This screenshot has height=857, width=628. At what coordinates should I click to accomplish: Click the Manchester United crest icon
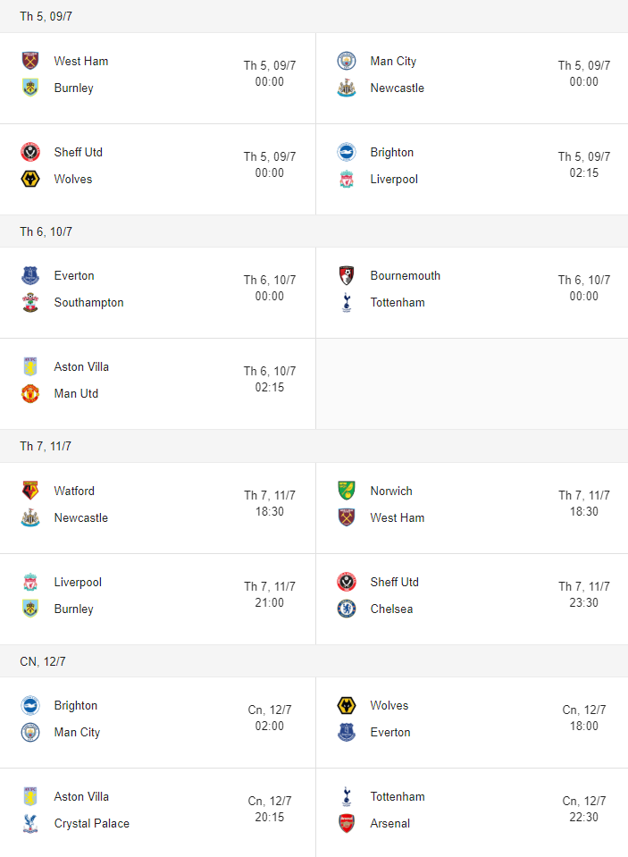(x=30, y=393)
